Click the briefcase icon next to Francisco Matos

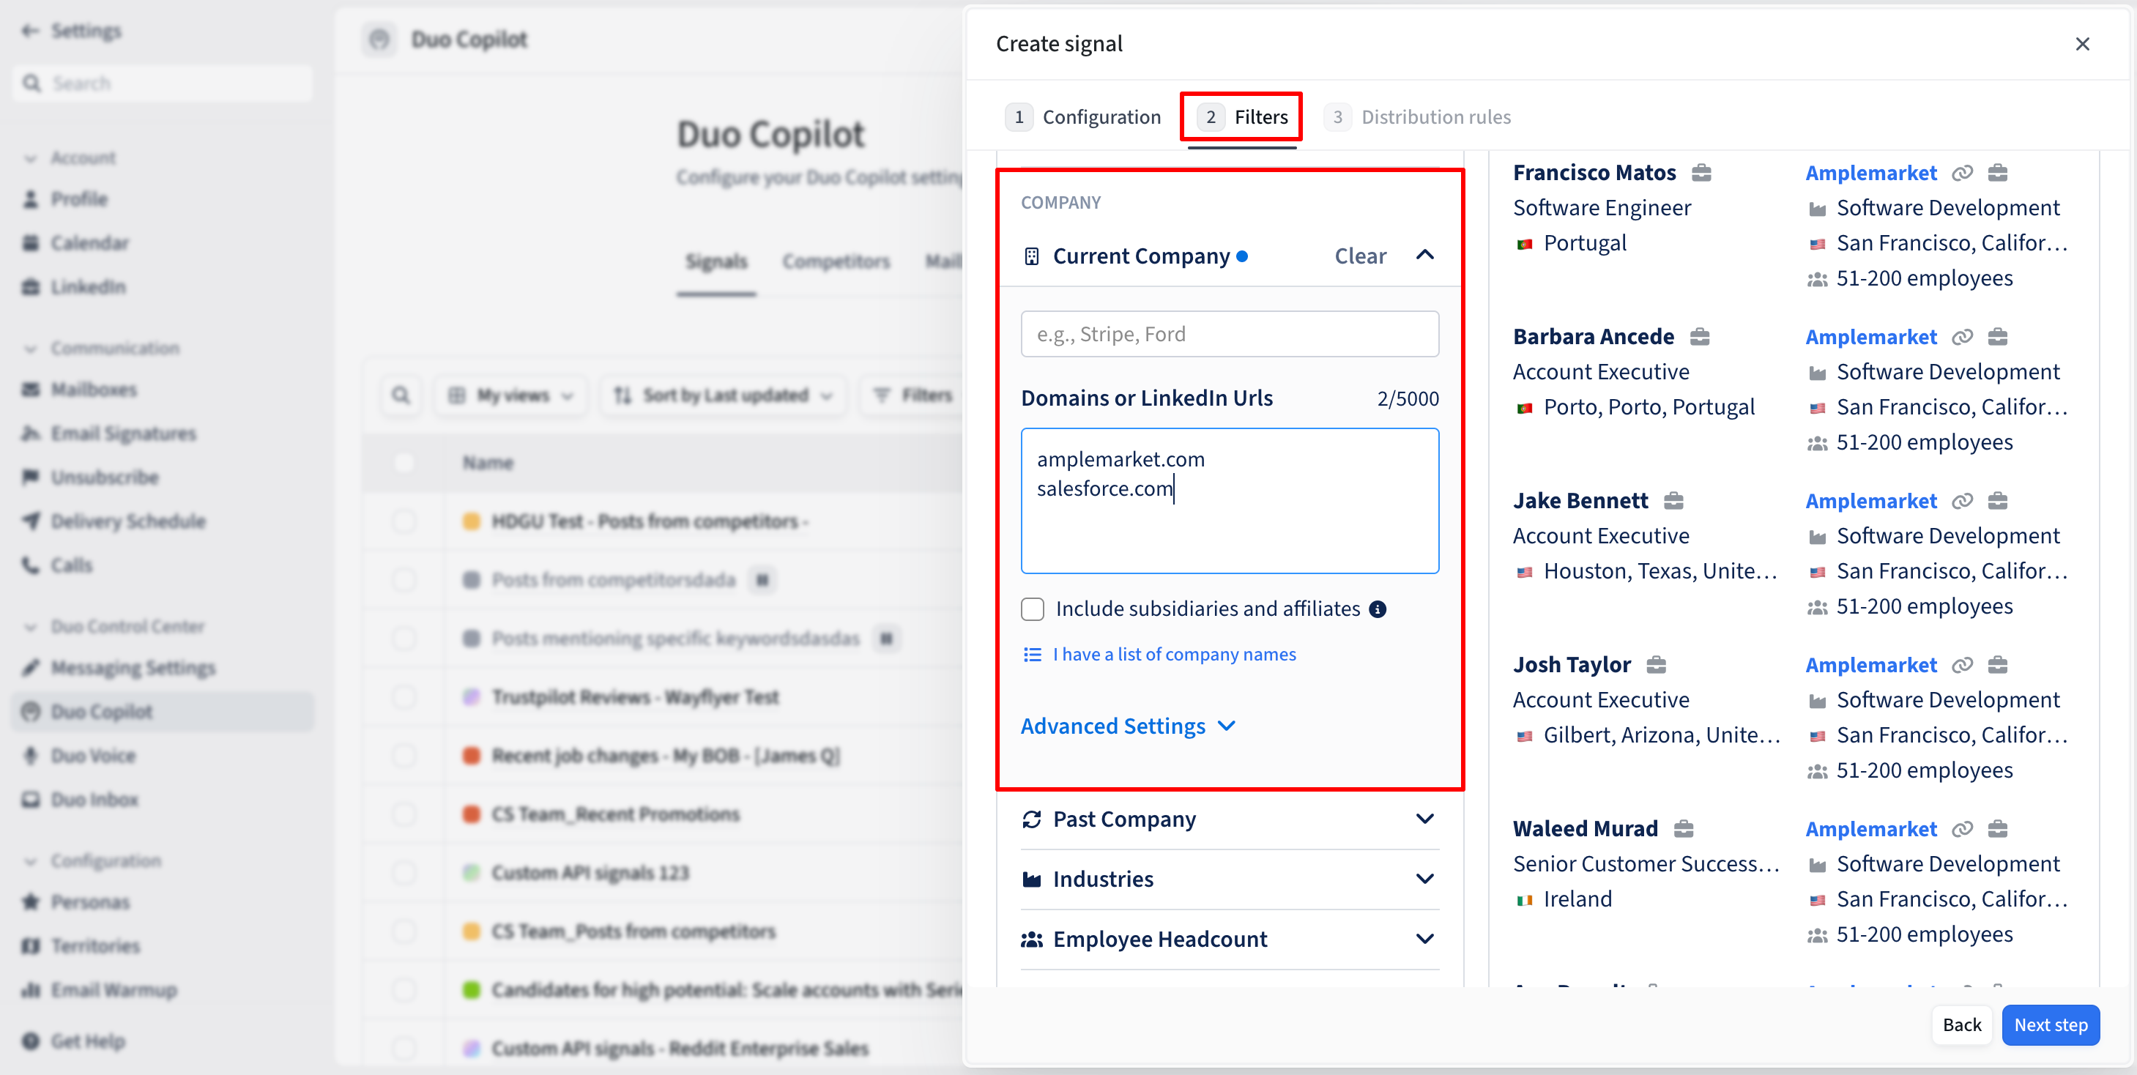coord(1701,173)
